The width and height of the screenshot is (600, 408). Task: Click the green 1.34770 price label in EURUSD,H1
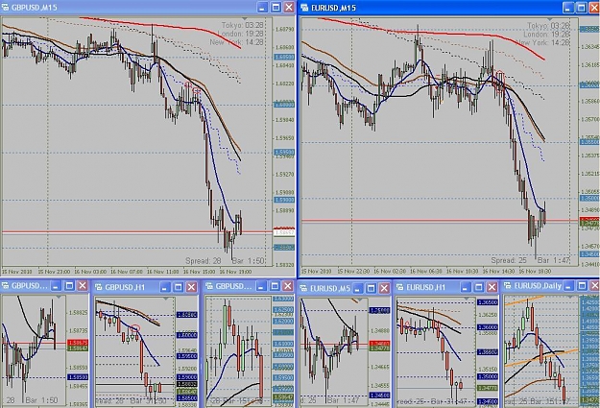488,388
